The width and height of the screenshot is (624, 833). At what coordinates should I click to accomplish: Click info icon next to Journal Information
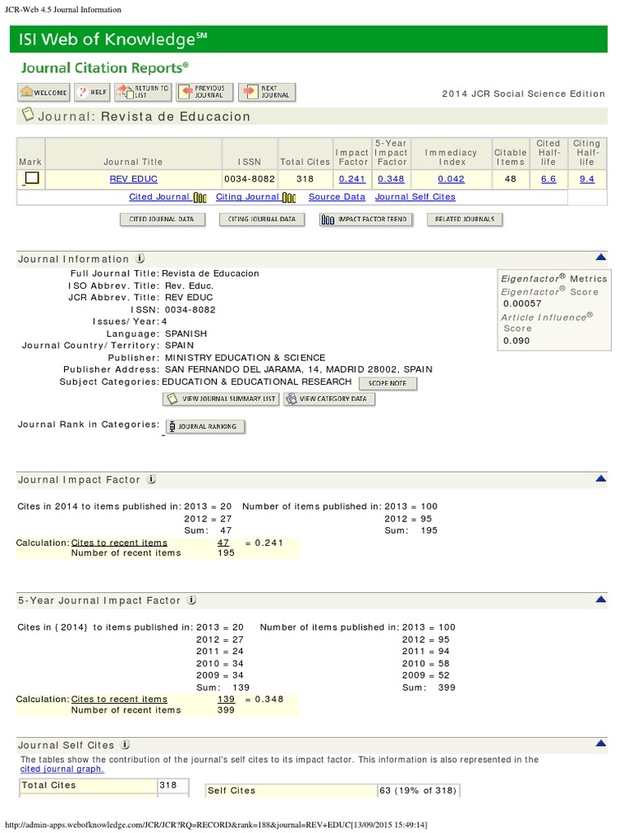(140, 259)
